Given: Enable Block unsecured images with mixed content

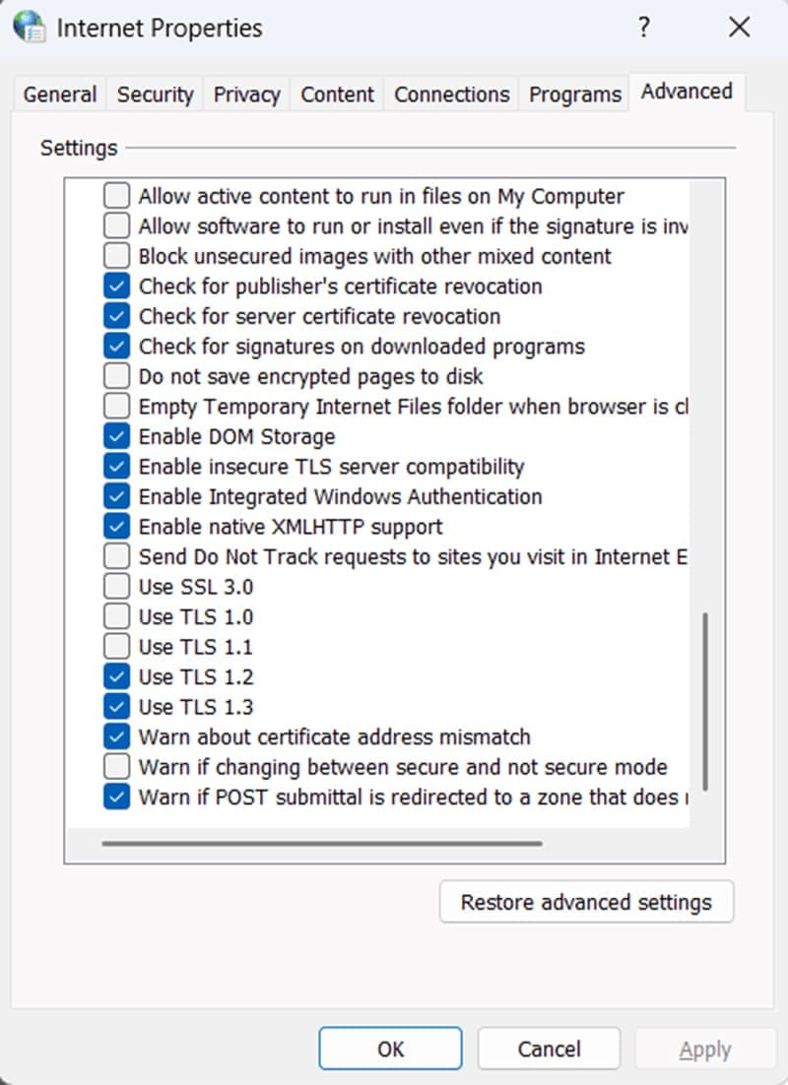Looking at the screenshot, I should click(117, 256).
